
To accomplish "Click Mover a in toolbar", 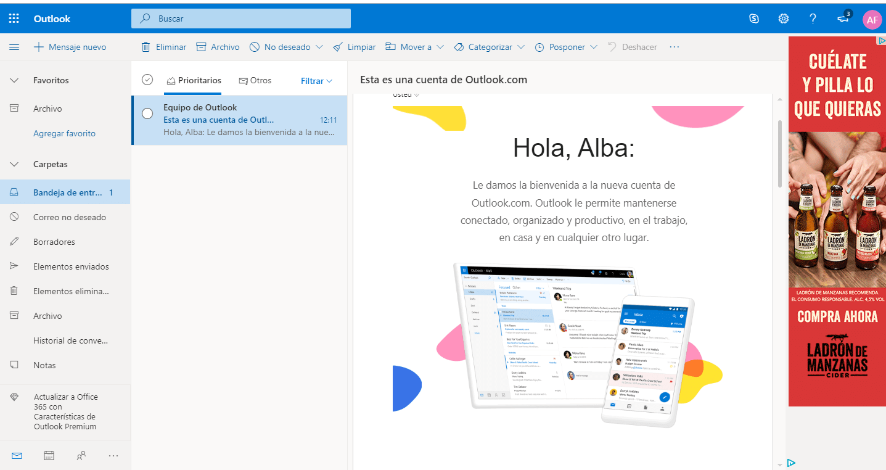I will pyautogui.click(x=409, y=47).
